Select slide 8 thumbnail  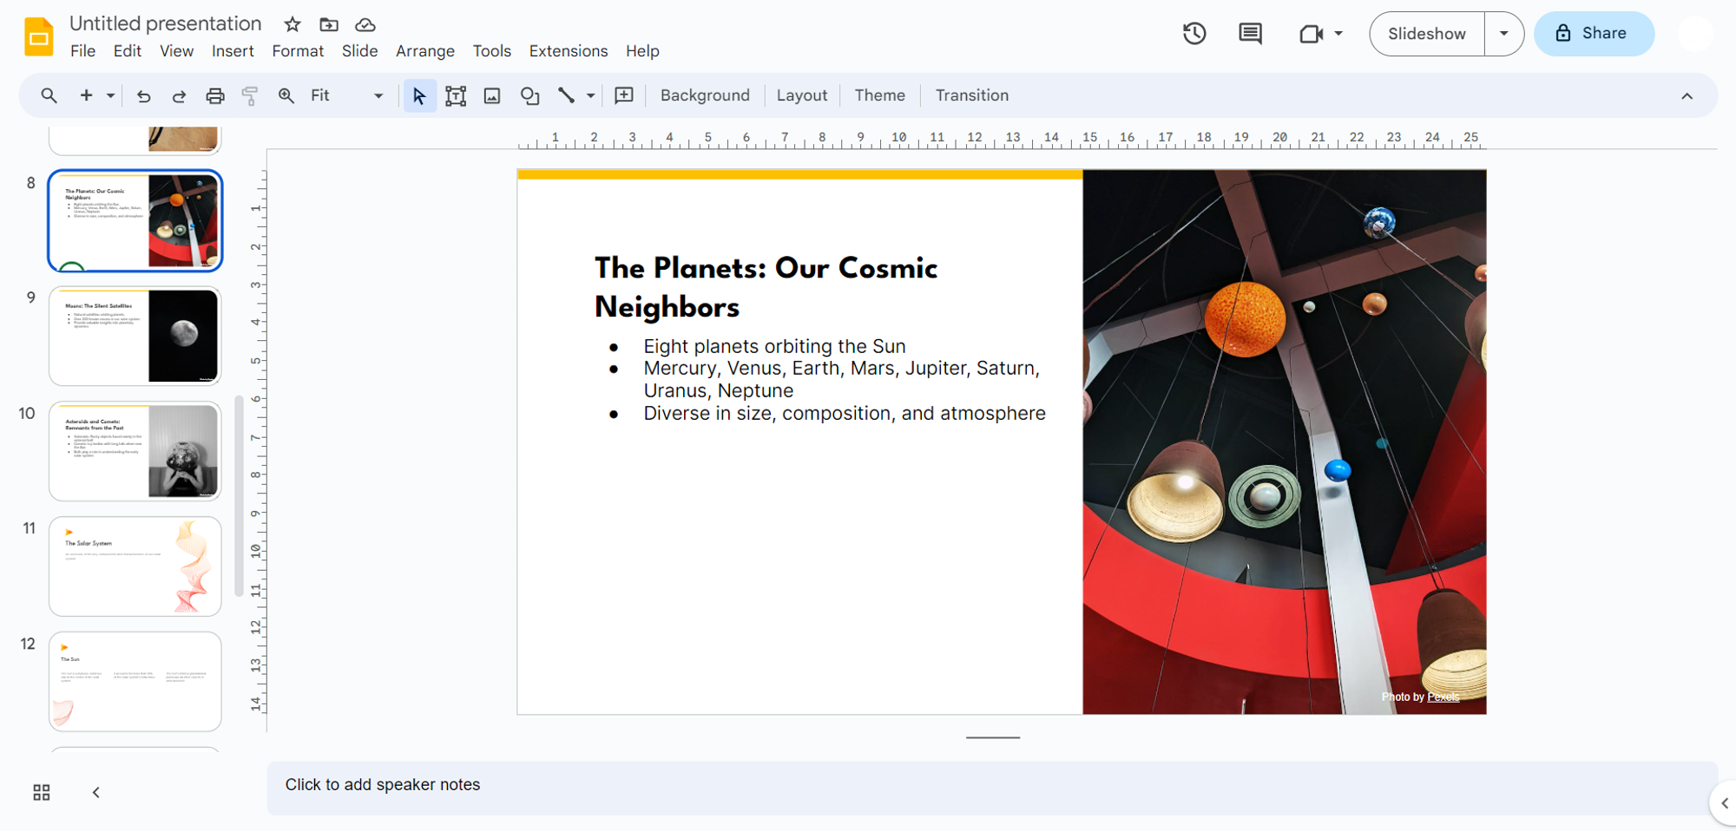point(135,220)
